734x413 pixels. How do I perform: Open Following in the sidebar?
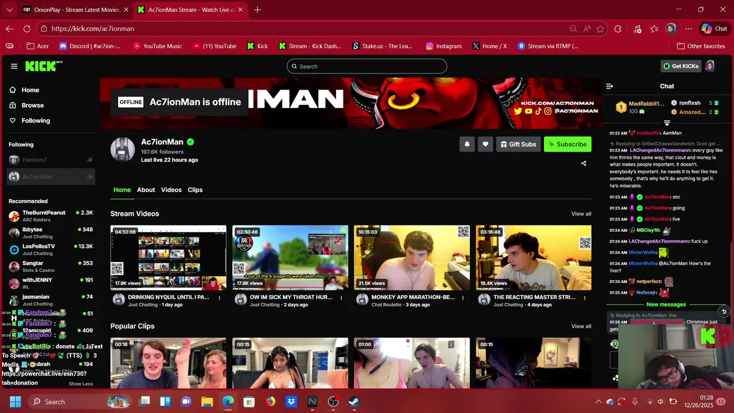coord(36,120)
